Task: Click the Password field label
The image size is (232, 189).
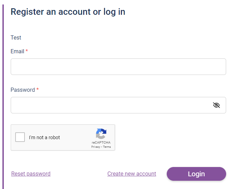Action: [x=23, y=90]
